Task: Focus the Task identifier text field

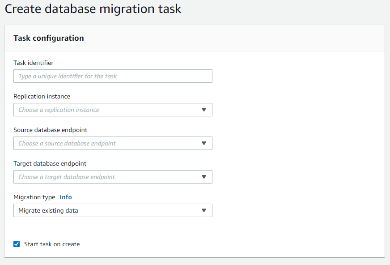Action: point(113,76)
